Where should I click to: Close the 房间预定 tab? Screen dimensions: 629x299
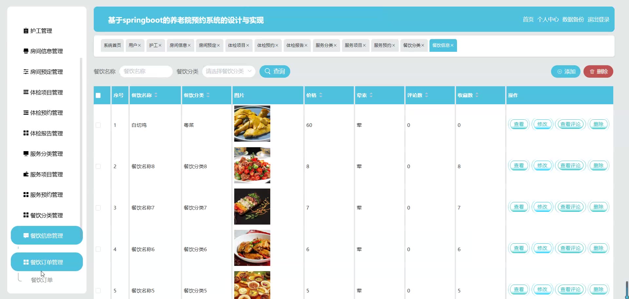tap(218, 46)
